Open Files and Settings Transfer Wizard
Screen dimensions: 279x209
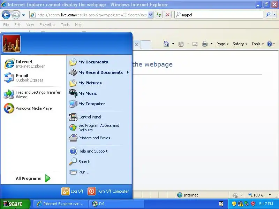click(33, 94)
